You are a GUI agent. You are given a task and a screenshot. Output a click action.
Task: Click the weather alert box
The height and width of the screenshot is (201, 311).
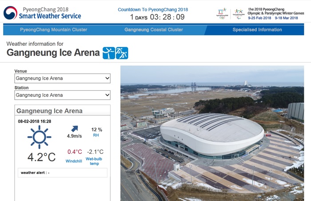coord(62,173)
